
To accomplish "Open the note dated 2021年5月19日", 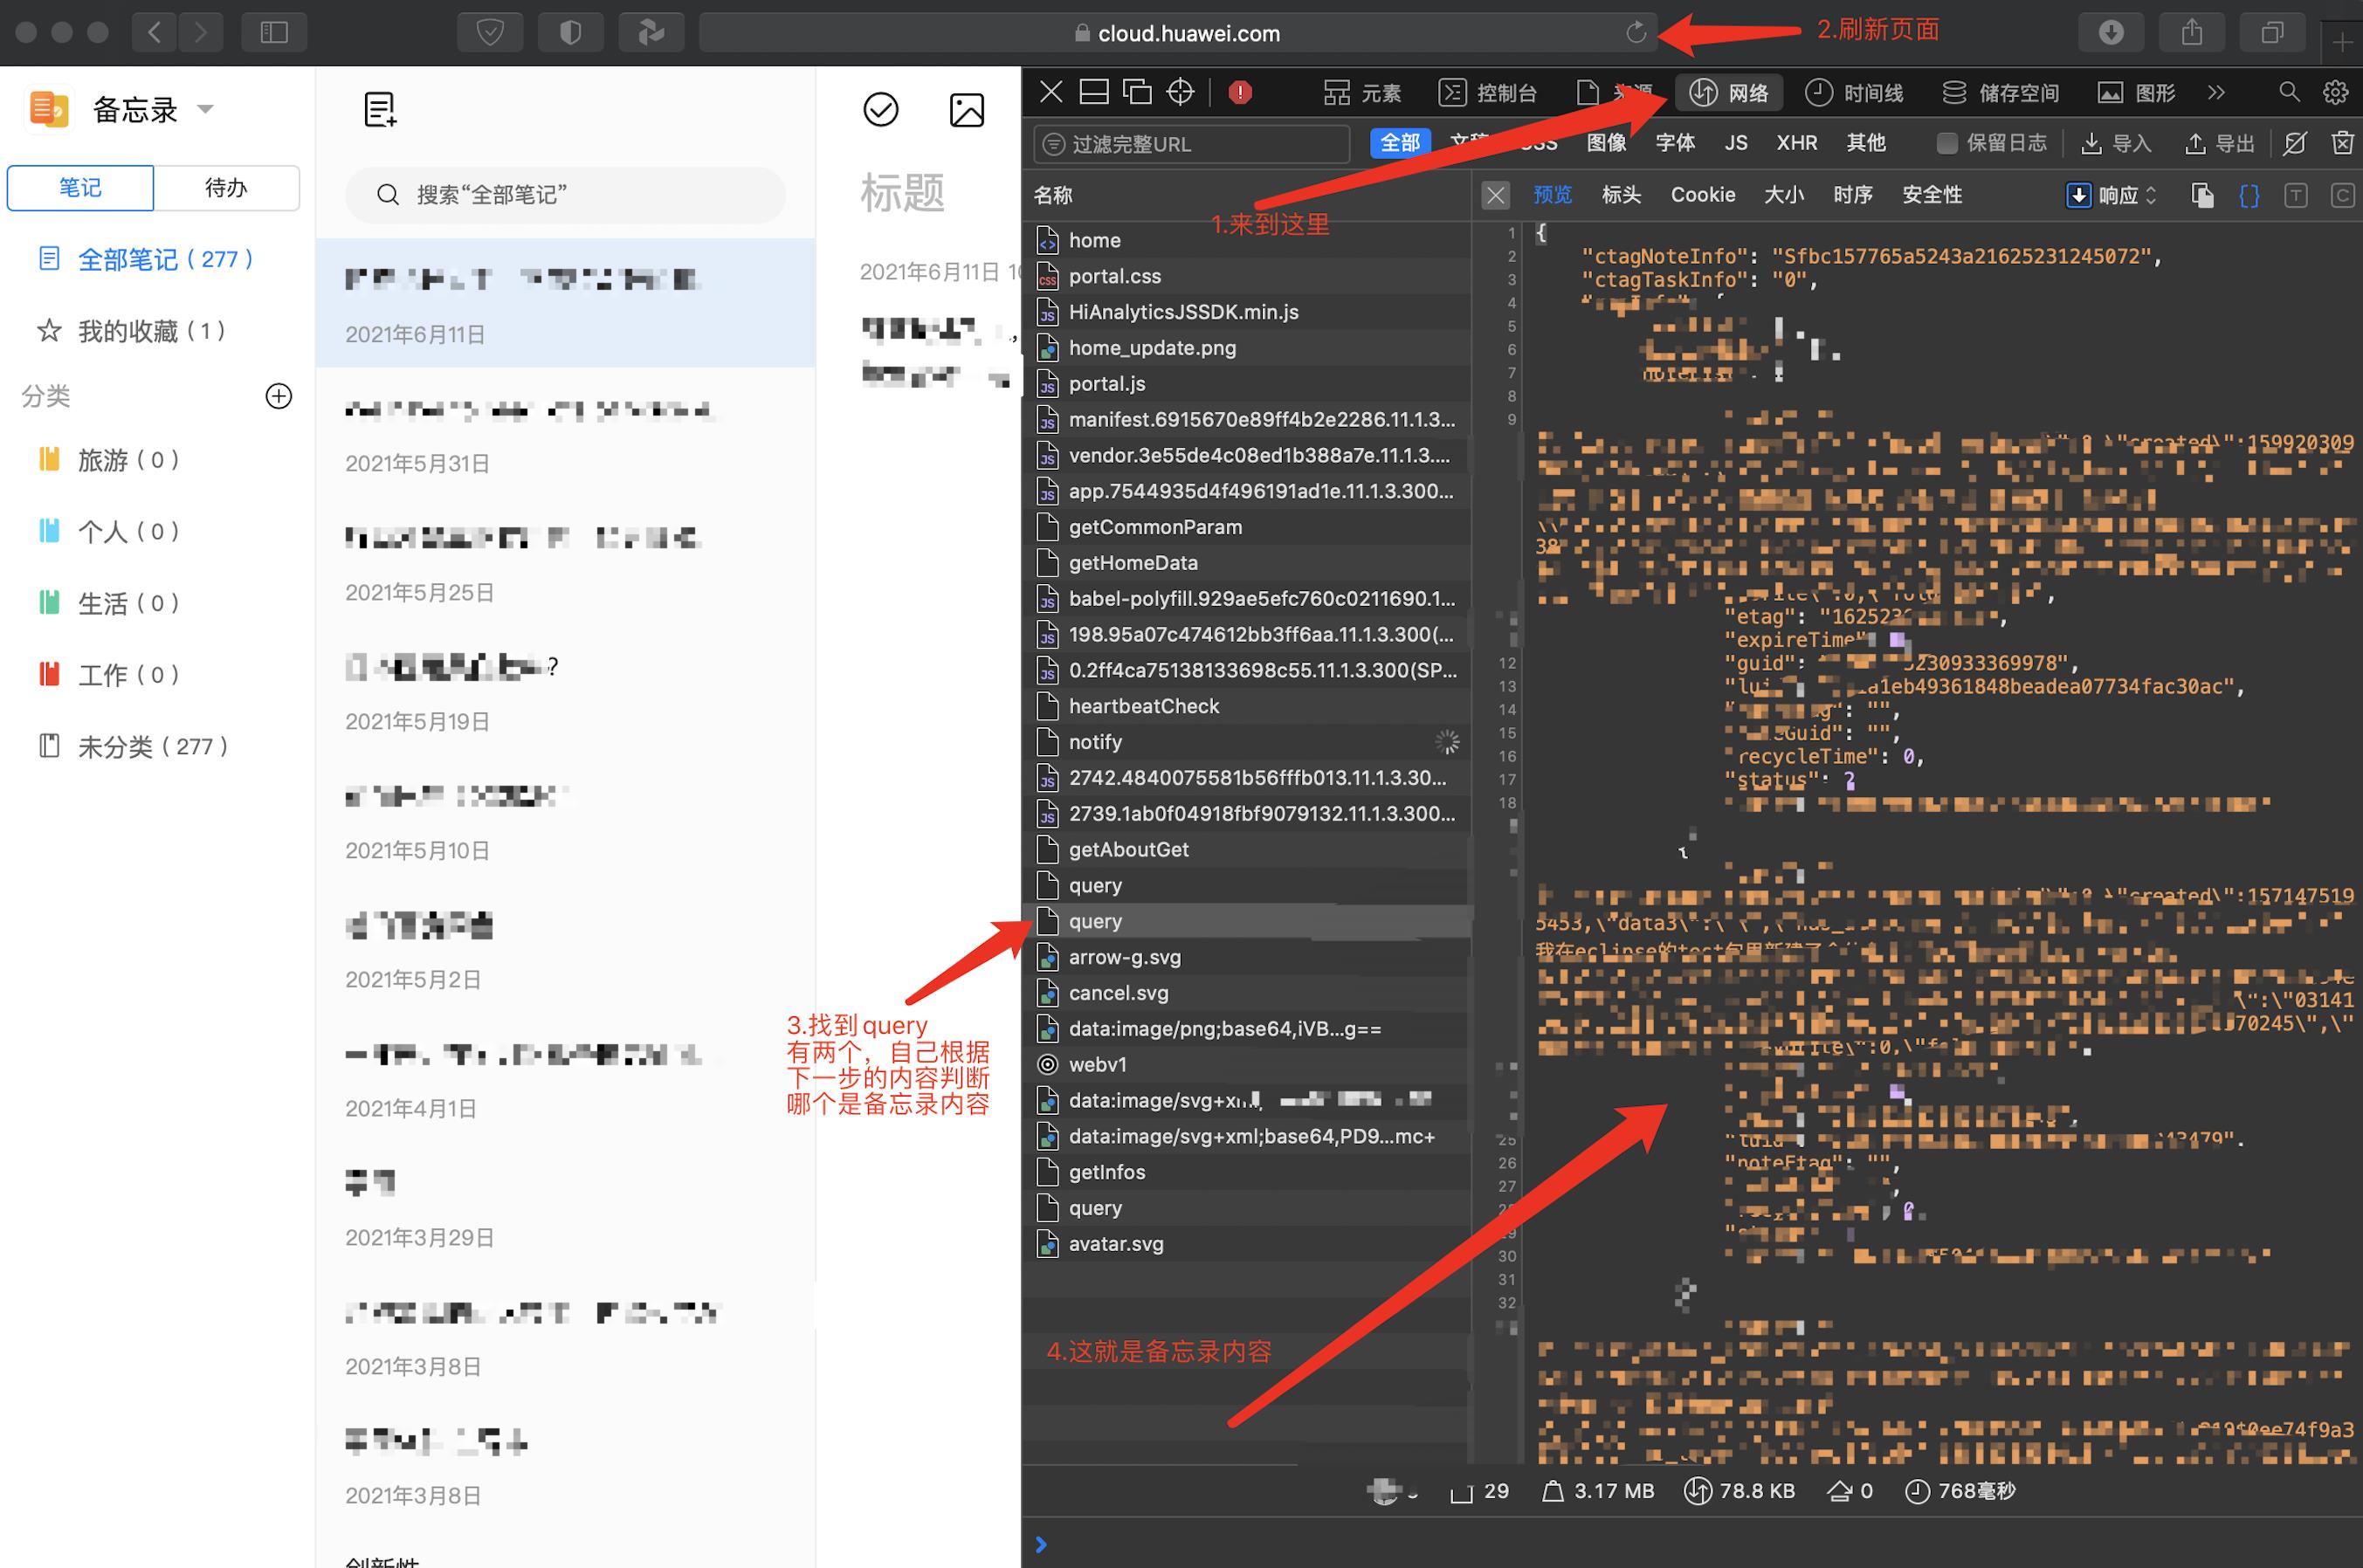I will [565, 690].
